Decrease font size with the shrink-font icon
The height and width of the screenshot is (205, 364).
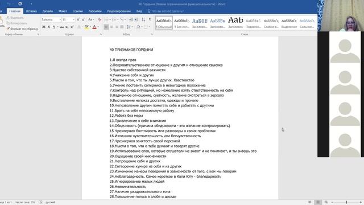[x=83, y=19]
